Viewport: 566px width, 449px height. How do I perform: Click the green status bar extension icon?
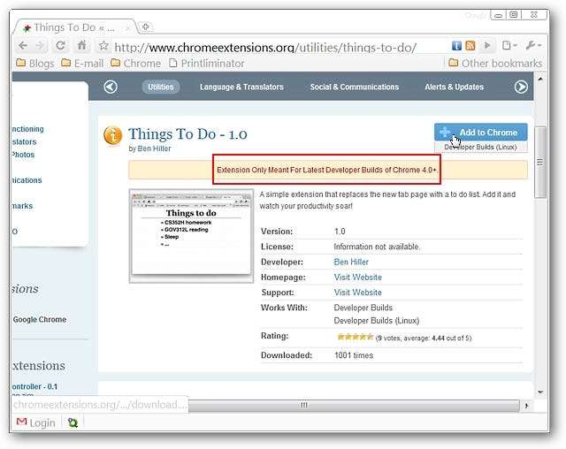tap(73, 422)
